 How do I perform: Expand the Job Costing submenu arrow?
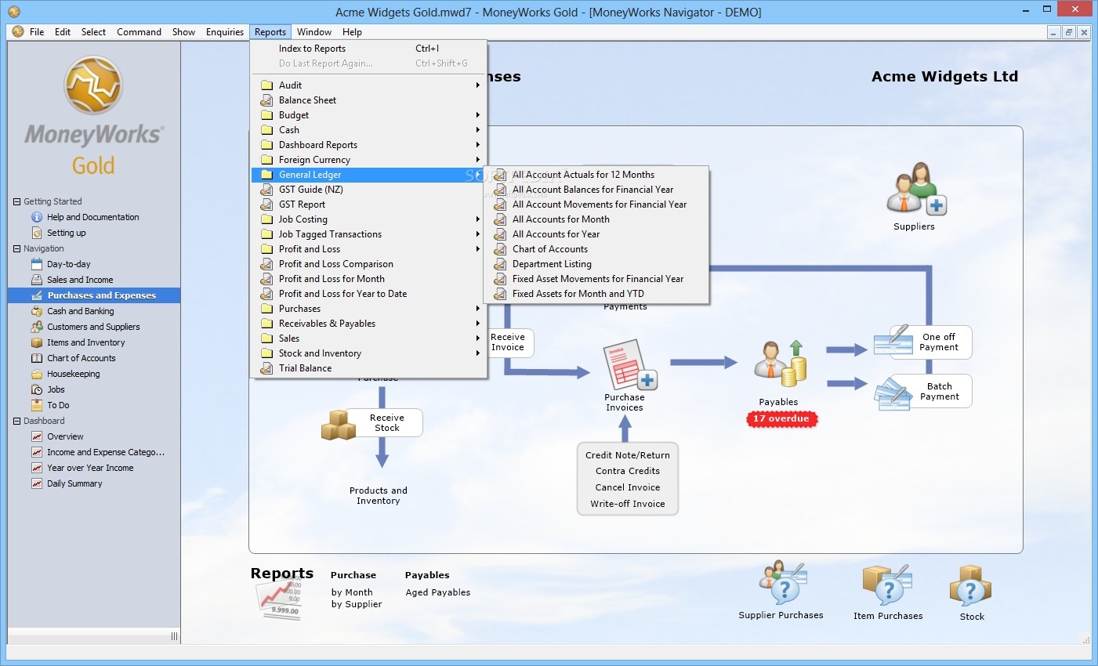coord(477,219)
